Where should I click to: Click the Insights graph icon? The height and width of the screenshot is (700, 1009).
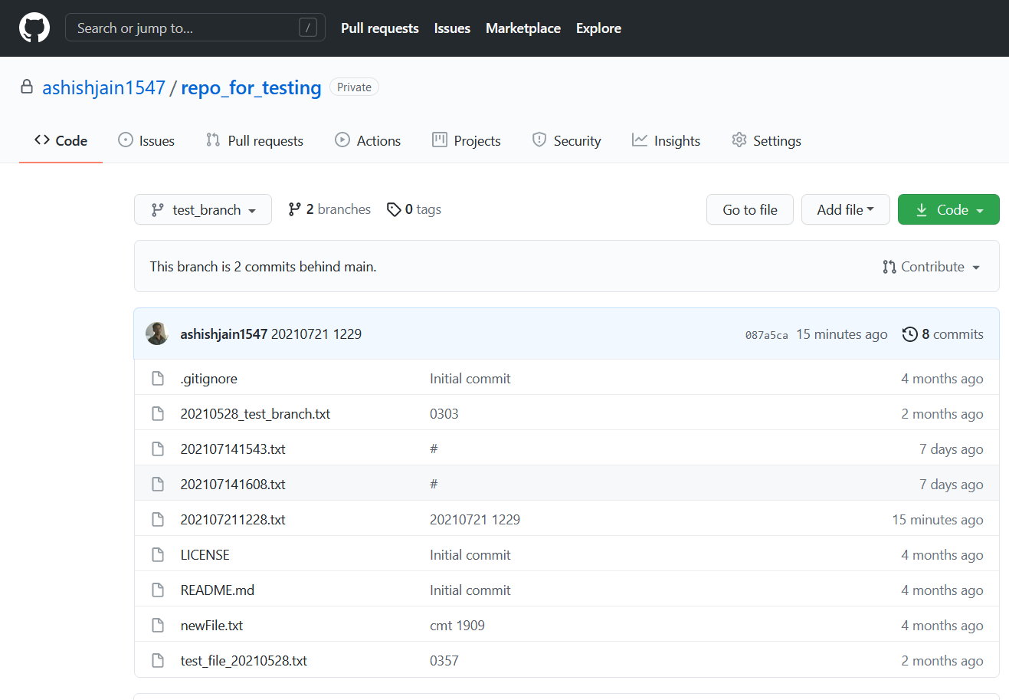coord(639,140)
